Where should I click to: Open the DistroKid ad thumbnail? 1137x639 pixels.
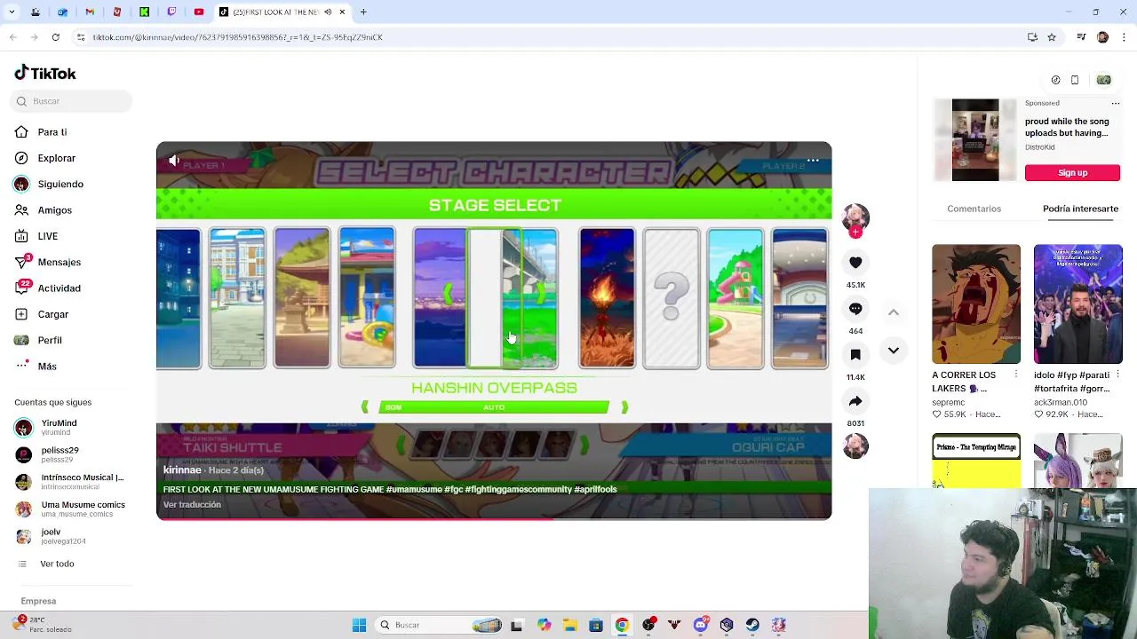click(x=976, y=140)
